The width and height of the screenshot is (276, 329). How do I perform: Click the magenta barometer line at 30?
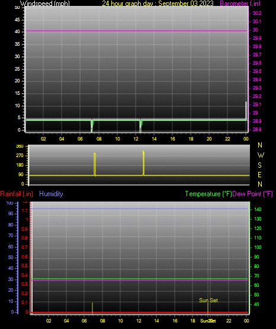pyautogui.click(x=136, y=31)
